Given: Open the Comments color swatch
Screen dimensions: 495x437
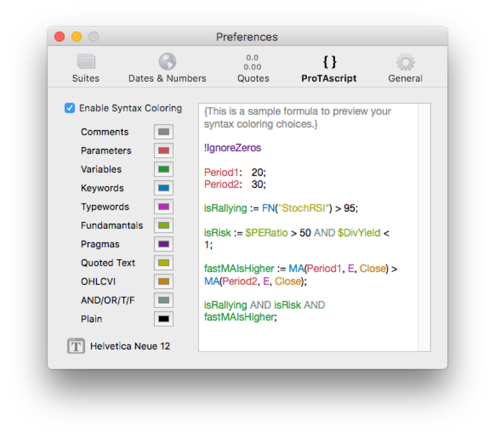Looking at the screenshot, I should 163,132.
